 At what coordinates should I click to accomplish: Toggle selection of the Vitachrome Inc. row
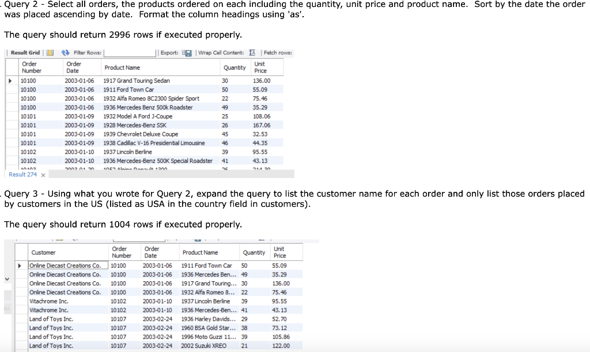[x=20, y=301]
